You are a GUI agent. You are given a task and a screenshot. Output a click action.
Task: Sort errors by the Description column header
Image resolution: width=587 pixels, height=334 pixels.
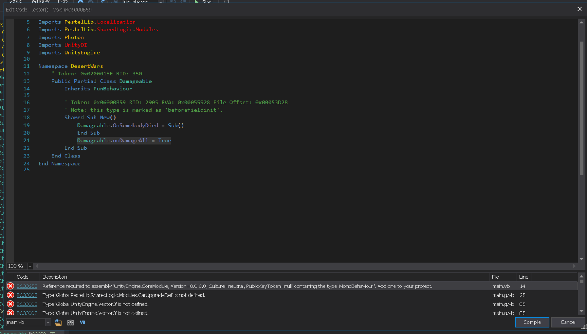point(264,277)
